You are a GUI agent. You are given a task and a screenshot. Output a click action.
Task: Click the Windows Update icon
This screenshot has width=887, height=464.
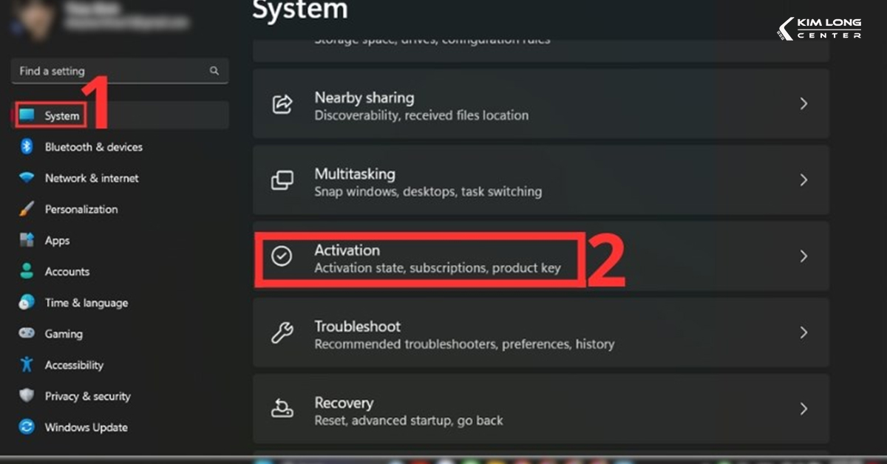click(x=27, y=427)
